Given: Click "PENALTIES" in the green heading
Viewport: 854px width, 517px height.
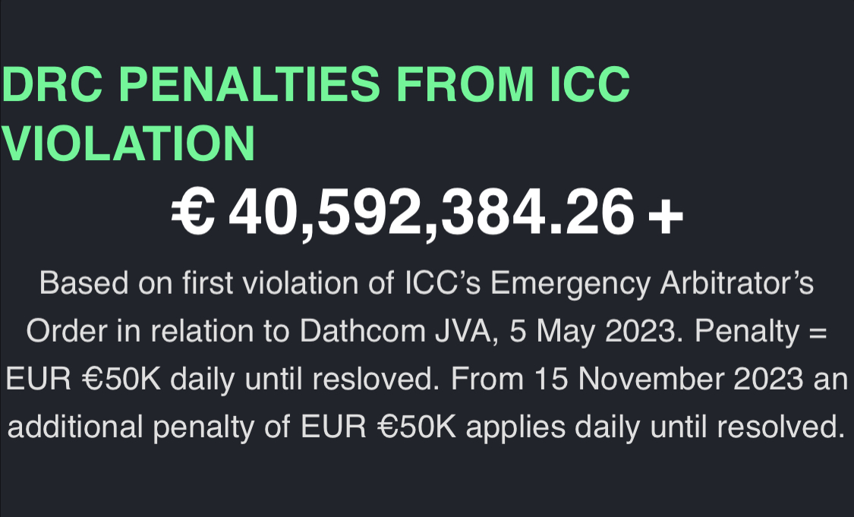Looking at the screenshot, I should (250, 84).
